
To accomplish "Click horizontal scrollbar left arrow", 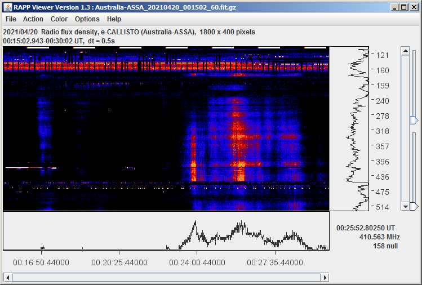I will [x=7, y=277].
